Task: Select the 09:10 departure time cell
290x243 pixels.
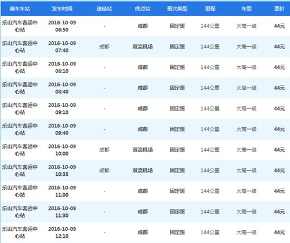Action: coord(62,109)
